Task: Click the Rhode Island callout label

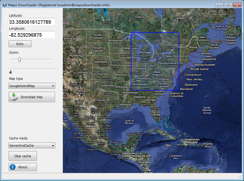Action: [199, 69]
